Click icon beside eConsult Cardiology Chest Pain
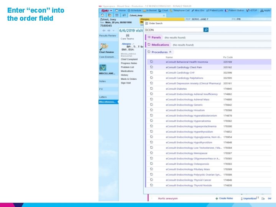The height and width of the screenshot is (207, 276). [x=151, y=67]
